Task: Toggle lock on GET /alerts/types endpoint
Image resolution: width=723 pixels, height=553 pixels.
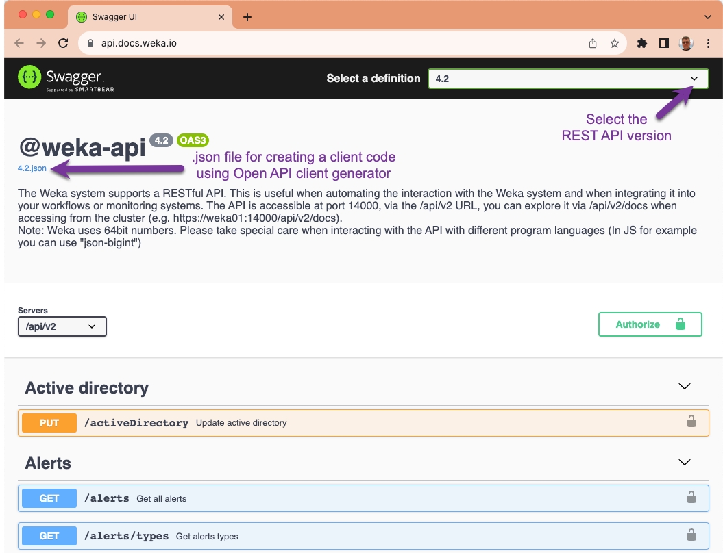Action: point(691,535)
